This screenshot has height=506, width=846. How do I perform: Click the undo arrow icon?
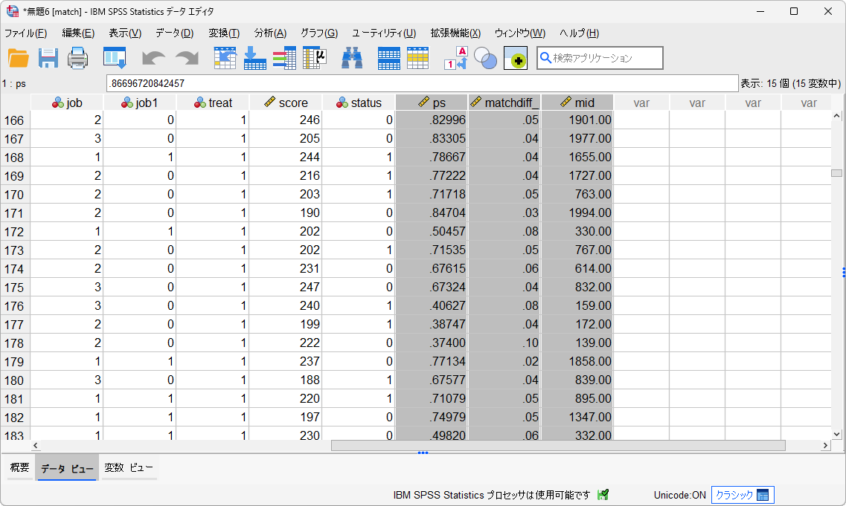[x=153, y=58]
